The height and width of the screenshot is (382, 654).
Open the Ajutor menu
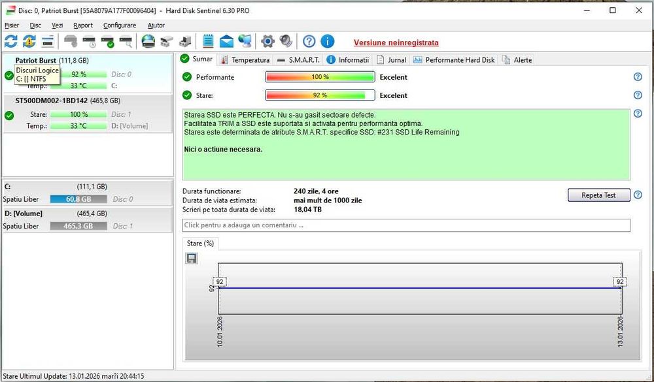(x=156, y=25)
